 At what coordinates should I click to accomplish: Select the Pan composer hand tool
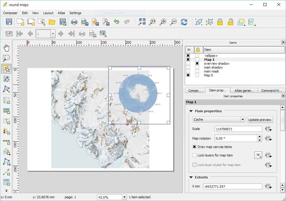point(6,48)
